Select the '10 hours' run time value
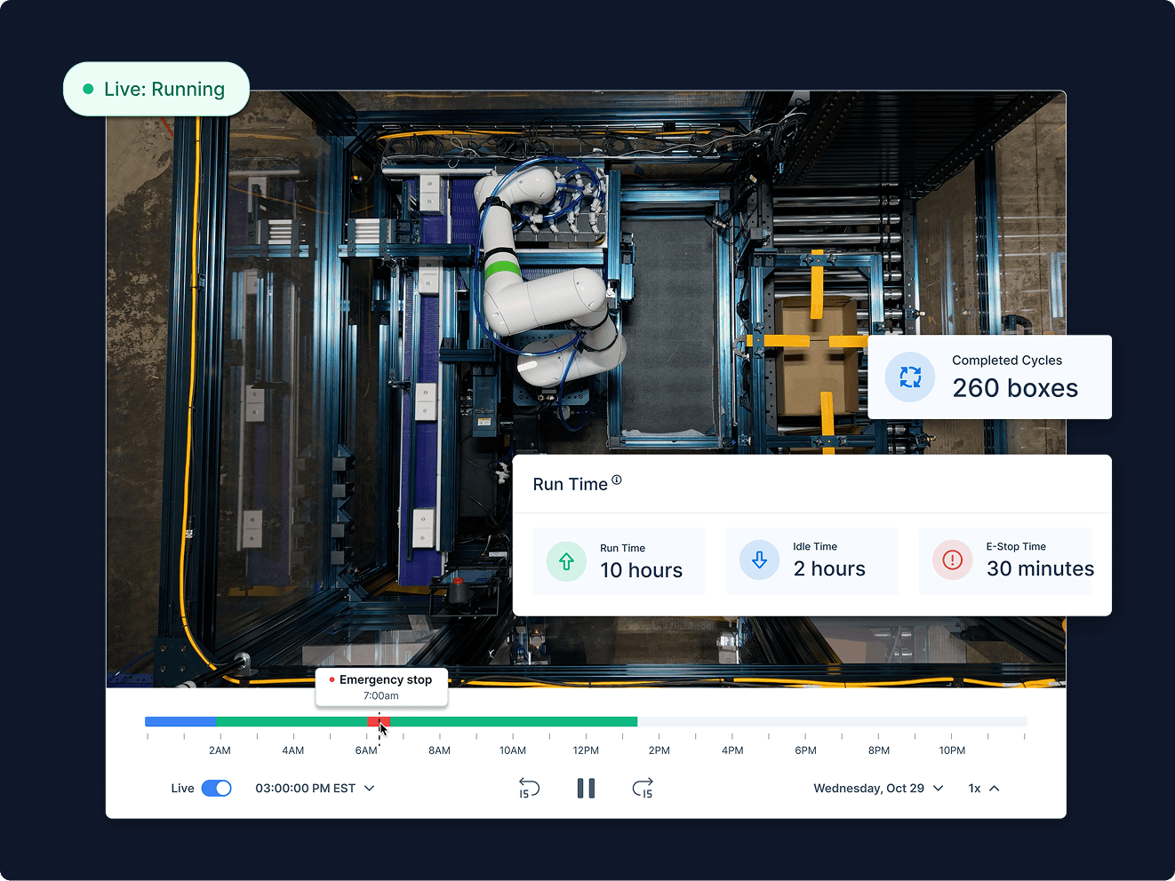Screen dimensions: 1175x881 coord(641,570)
